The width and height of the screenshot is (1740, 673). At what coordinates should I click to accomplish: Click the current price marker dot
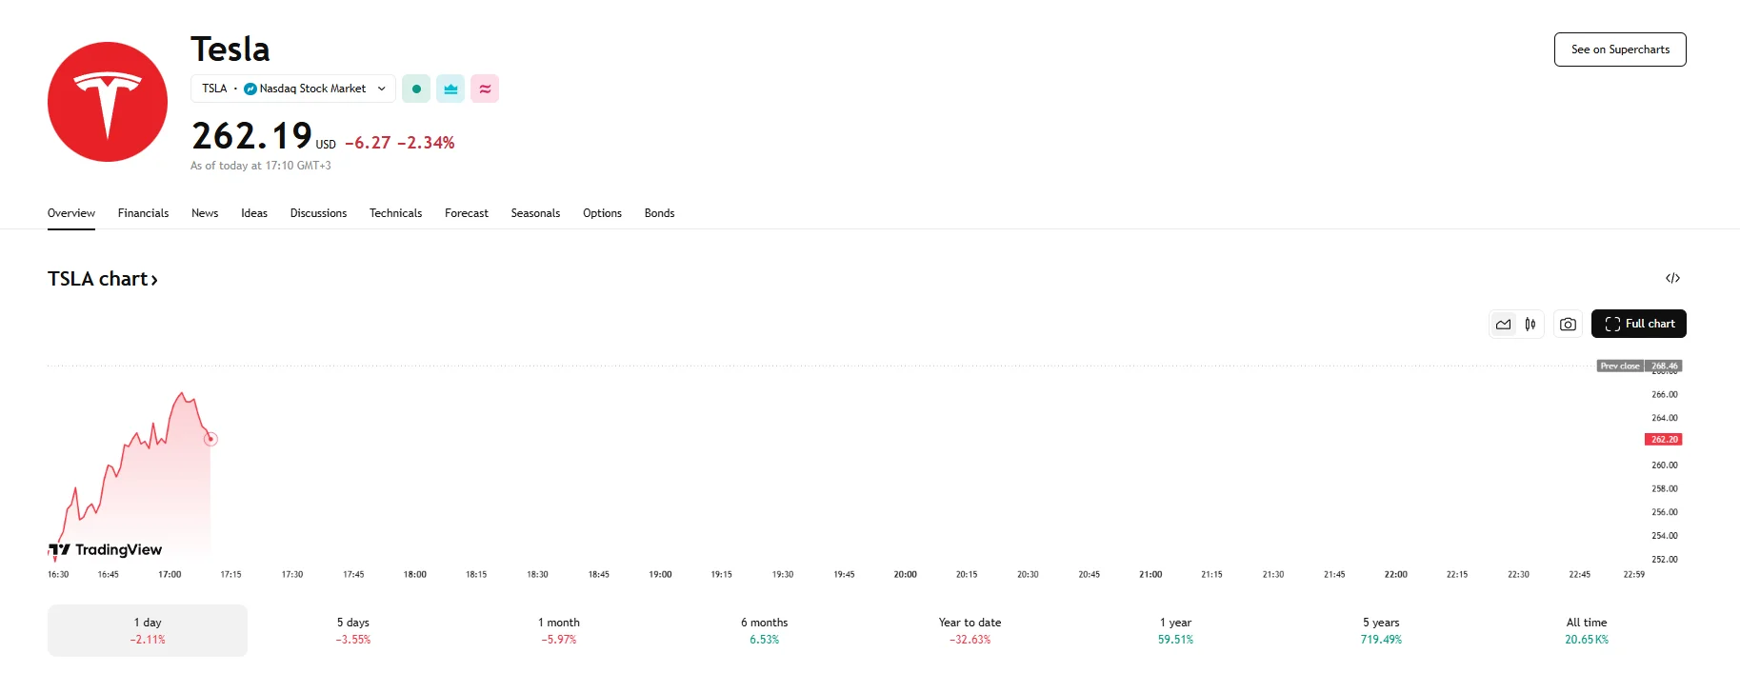coord(210,439)
